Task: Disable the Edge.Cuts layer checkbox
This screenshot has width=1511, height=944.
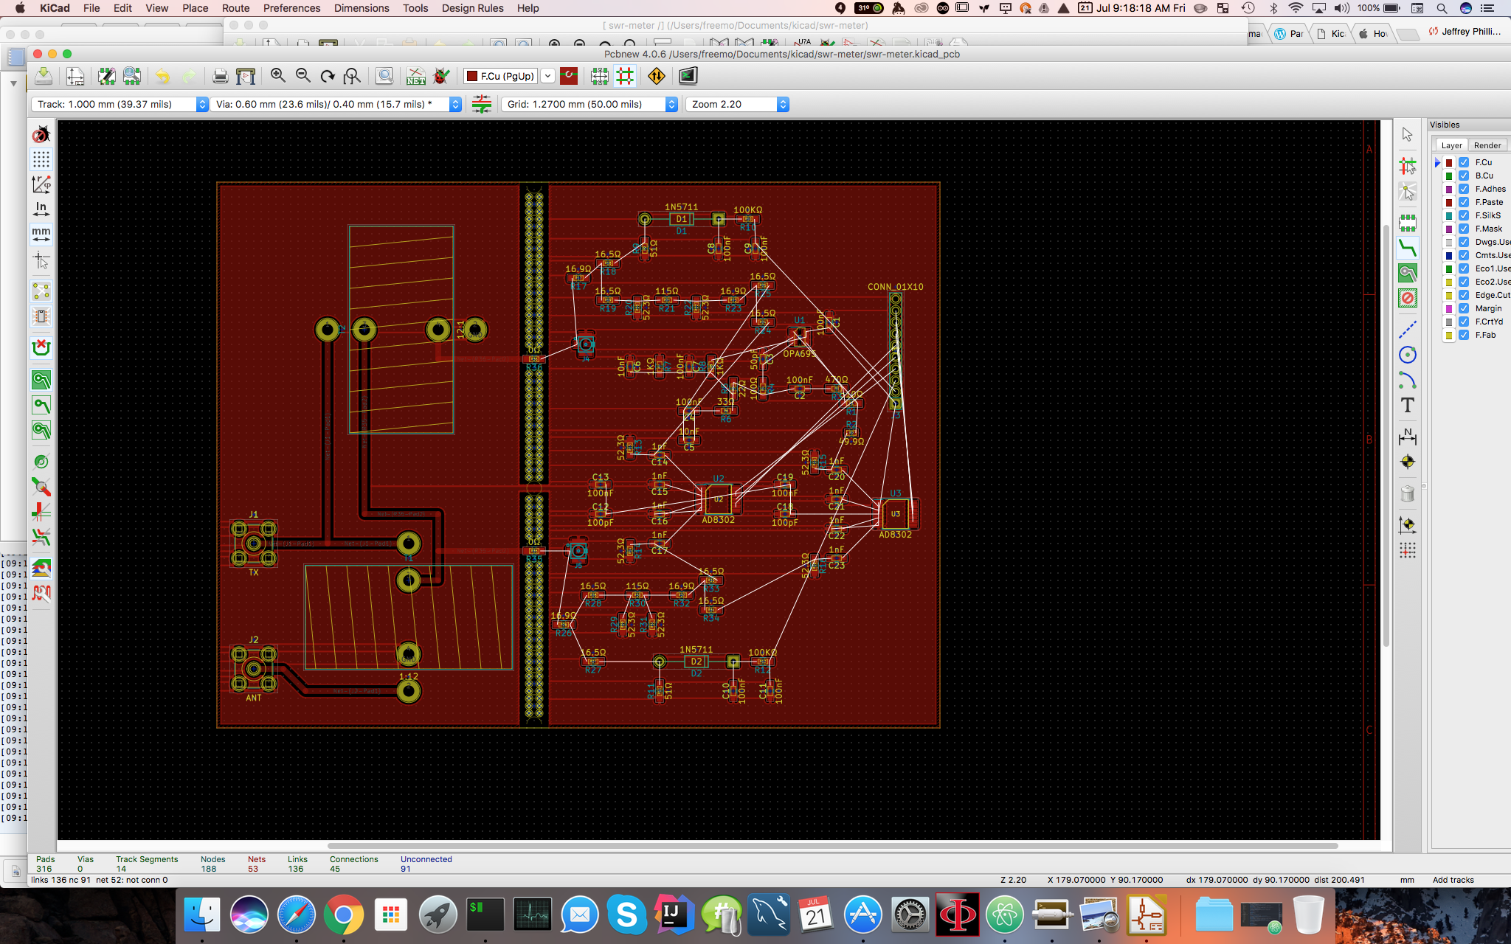Action: click(x=1464, y=295)
